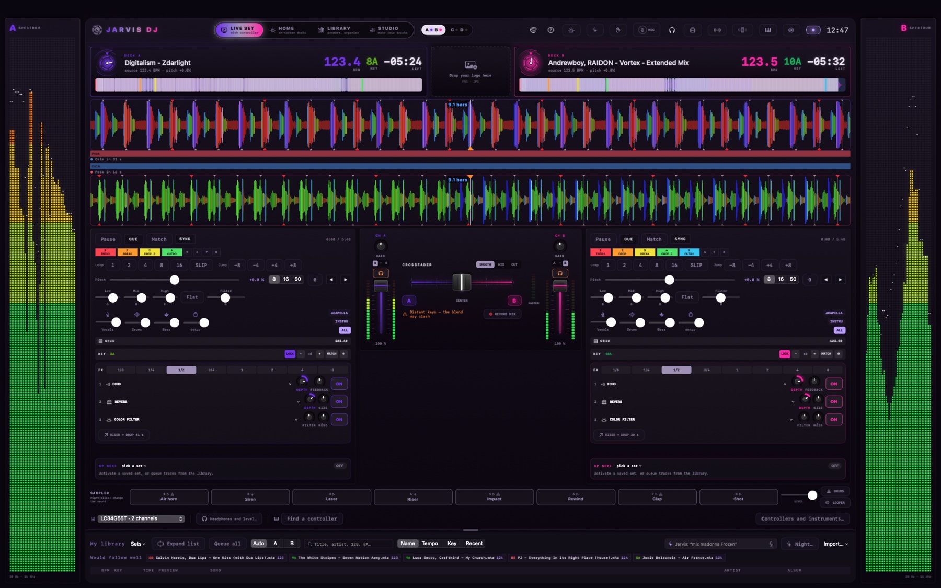
Task: Toggle deck A key LOCK button
Action: 290,354
